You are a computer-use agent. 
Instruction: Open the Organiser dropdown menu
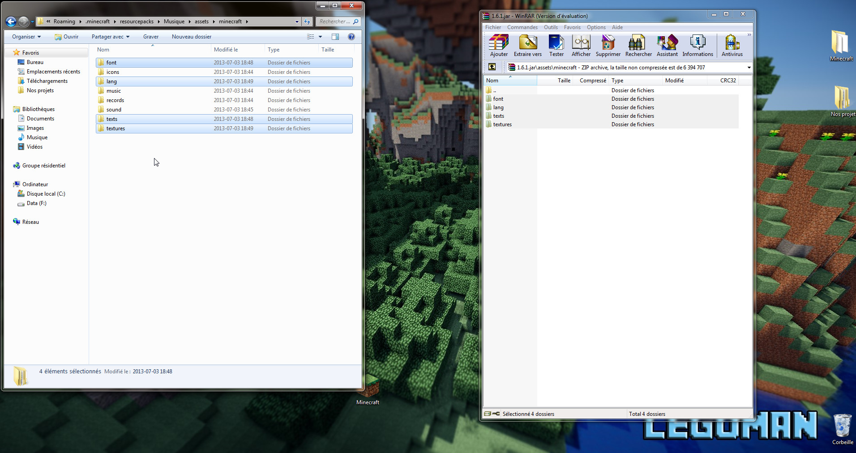[x=26, y=37]
